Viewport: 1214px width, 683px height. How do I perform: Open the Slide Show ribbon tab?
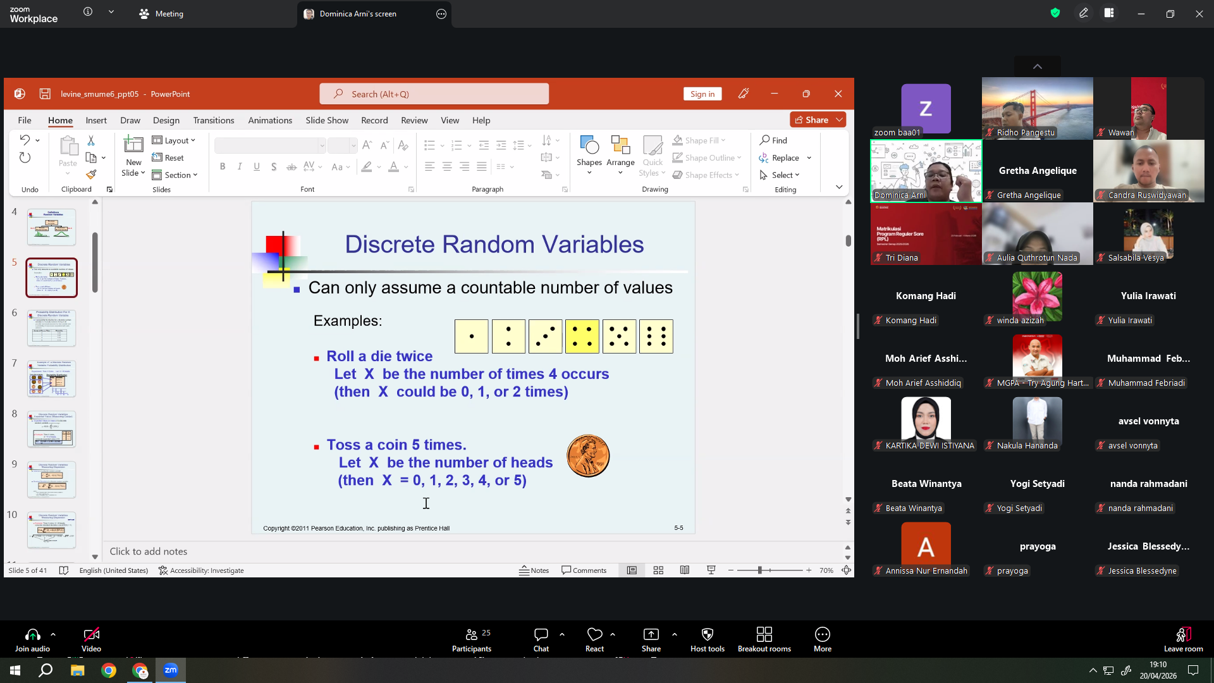tap(327, 120)
